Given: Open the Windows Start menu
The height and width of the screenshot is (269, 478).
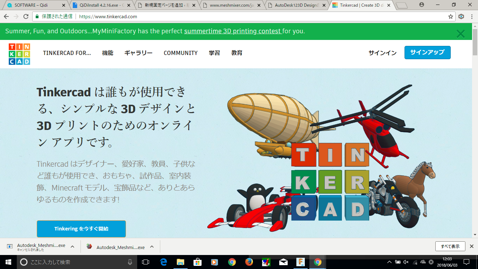Looking at the screenshot, I should pyautogui.click(x=8, y=262).
